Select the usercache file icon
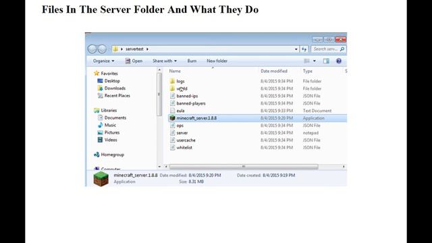Viewport: 432px width, 243px height. click(173, 140)
